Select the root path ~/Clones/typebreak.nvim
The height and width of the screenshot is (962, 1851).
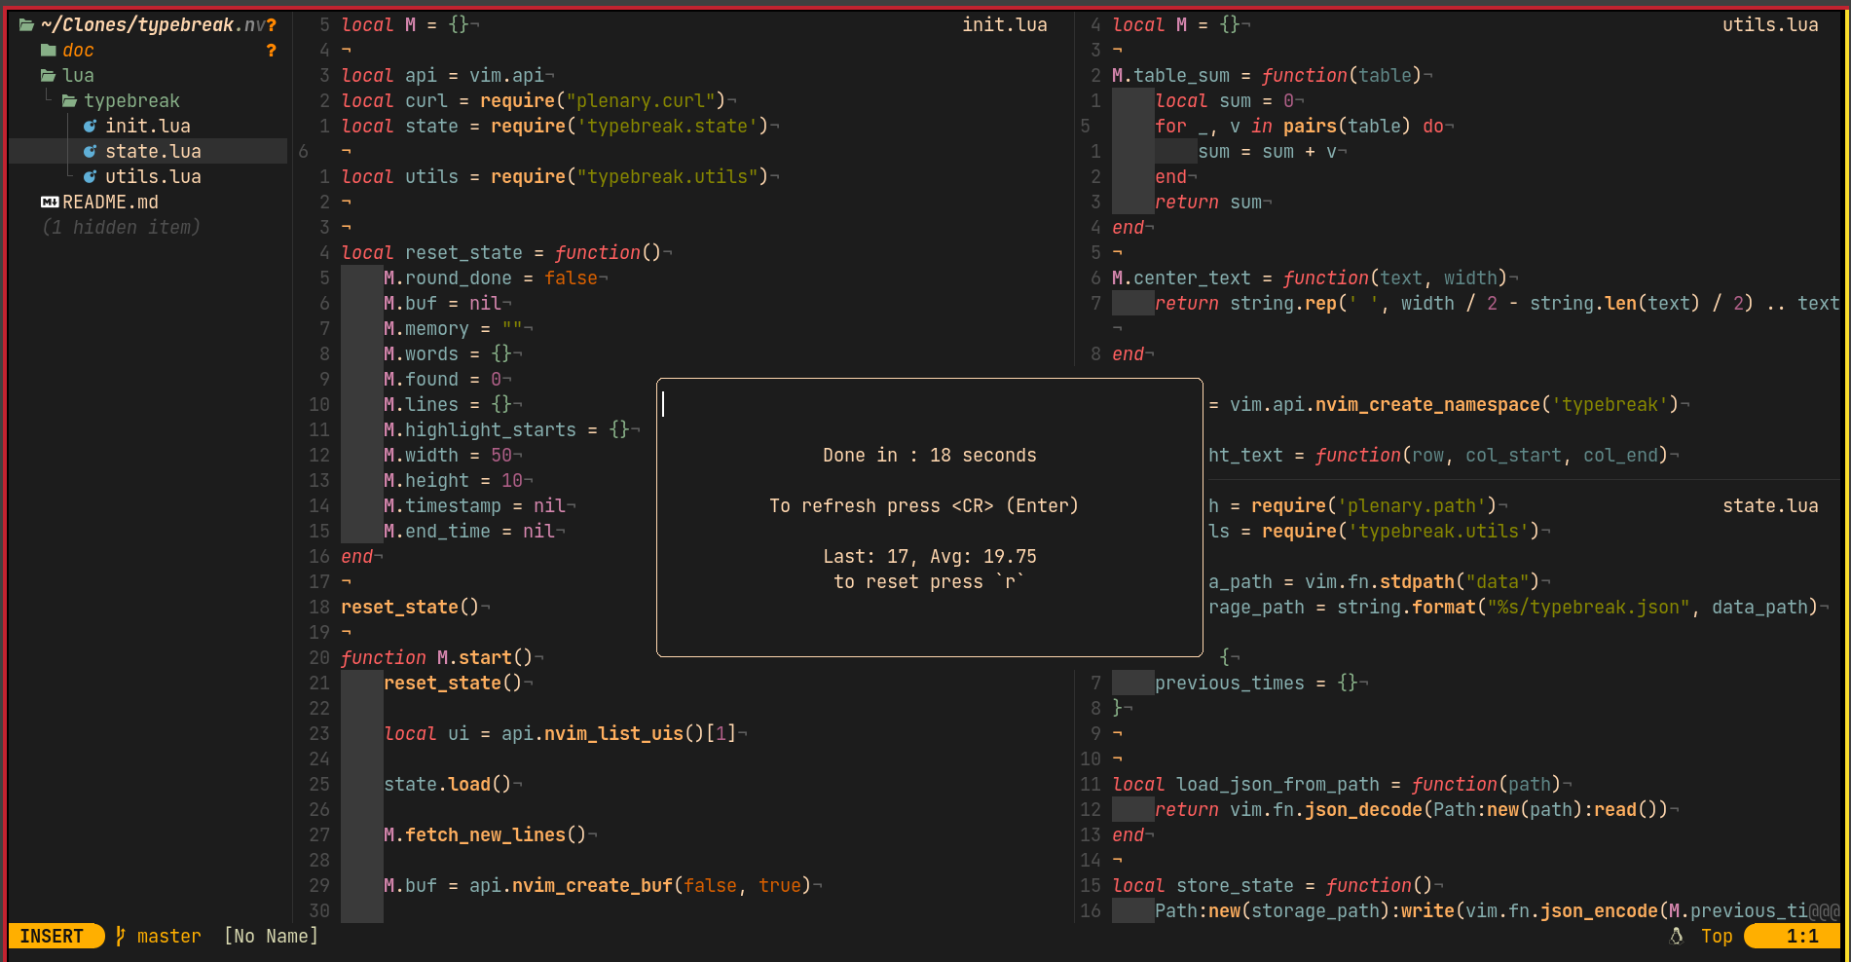point(153,24)
